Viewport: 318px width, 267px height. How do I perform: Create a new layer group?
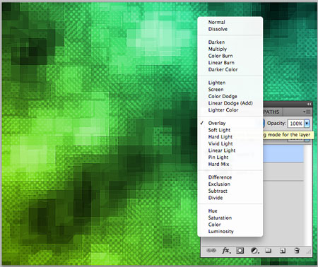[x=269, y=250]
